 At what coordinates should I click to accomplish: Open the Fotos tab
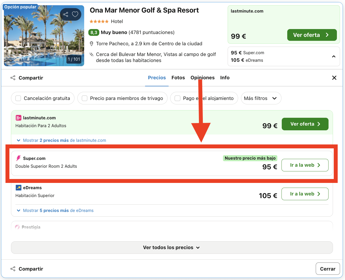178,78
